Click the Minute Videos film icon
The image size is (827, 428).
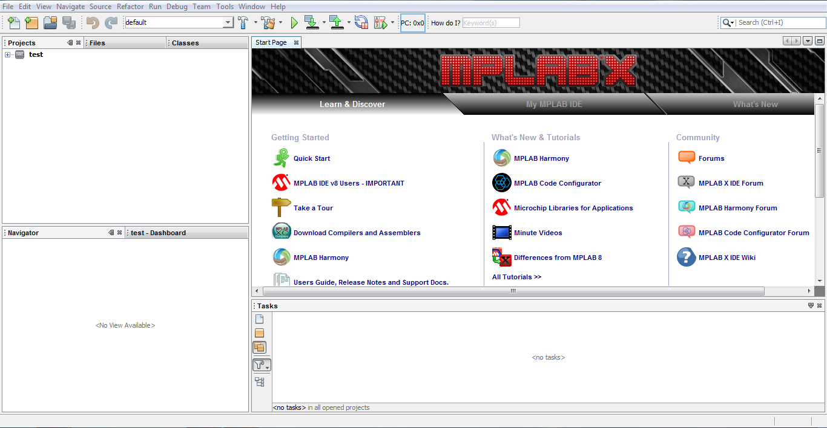coord(502,233)
